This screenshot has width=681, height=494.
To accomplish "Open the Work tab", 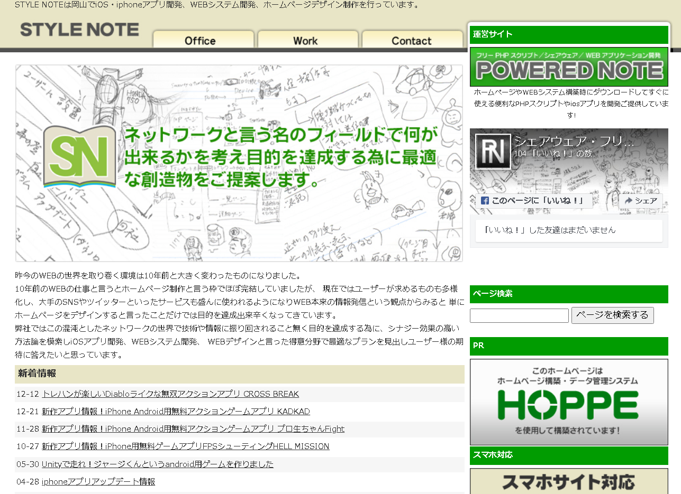I will [307, 40].
